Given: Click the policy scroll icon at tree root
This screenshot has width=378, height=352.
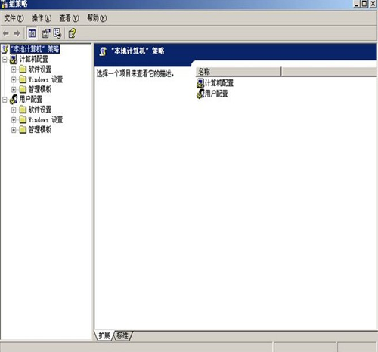Looking at the screenshot, I should click(5, 49).
